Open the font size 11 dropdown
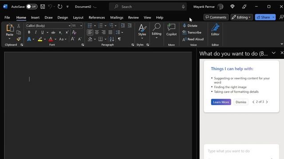The image size is (284, 159). pyautogui.click(x=81, y=26)
